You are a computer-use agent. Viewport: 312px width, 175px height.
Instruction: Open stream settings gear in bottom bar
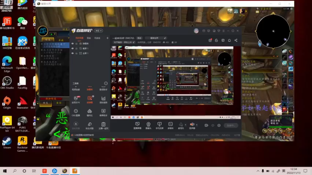(219, 125)
